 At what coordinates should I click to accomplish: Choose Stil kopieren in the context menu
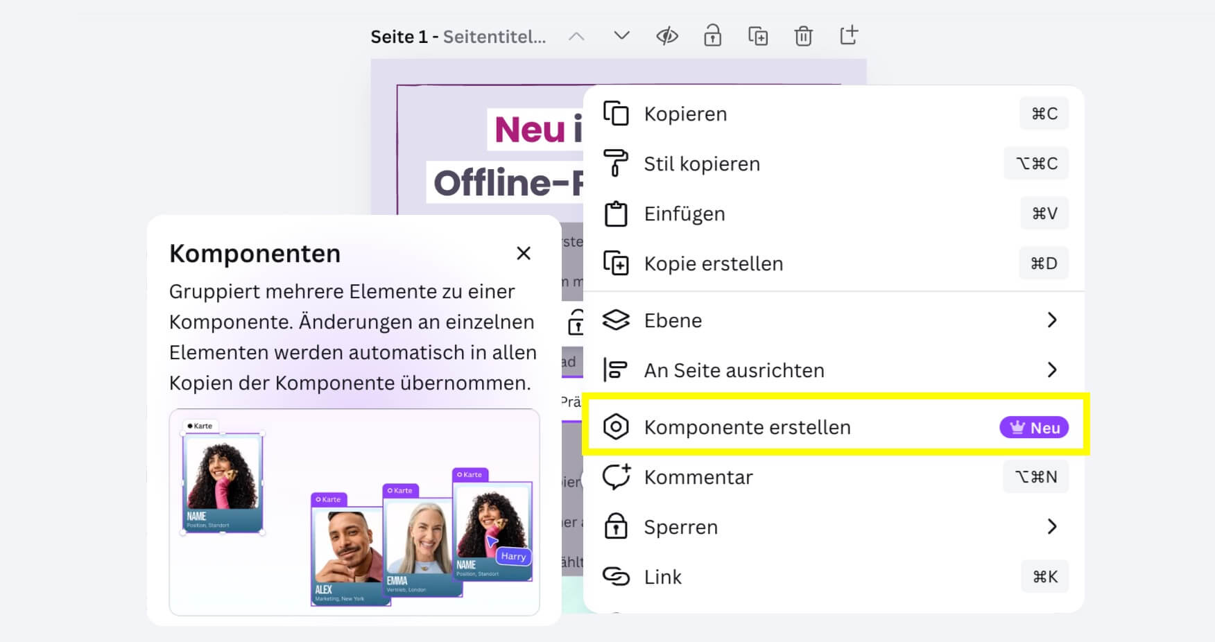(702, 164)
